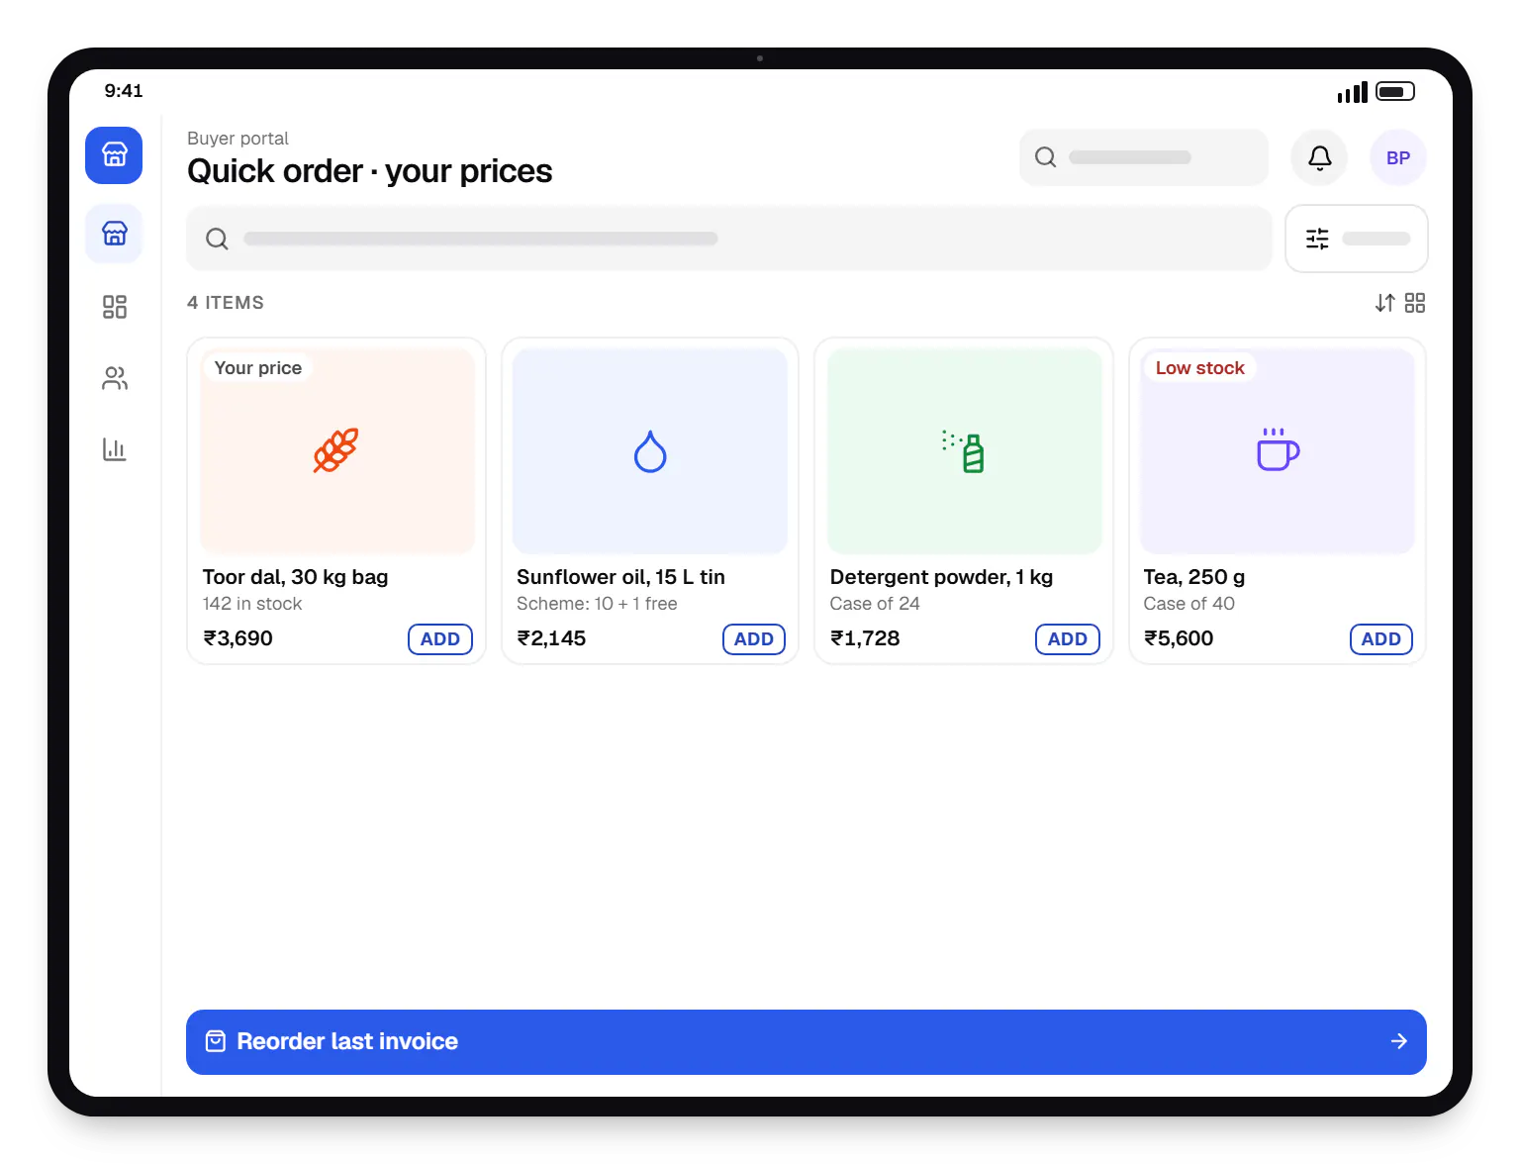Open the active storefront icon in the sidebar
The width and height of the screenshot is (1520, 1164).
point(115,234)
